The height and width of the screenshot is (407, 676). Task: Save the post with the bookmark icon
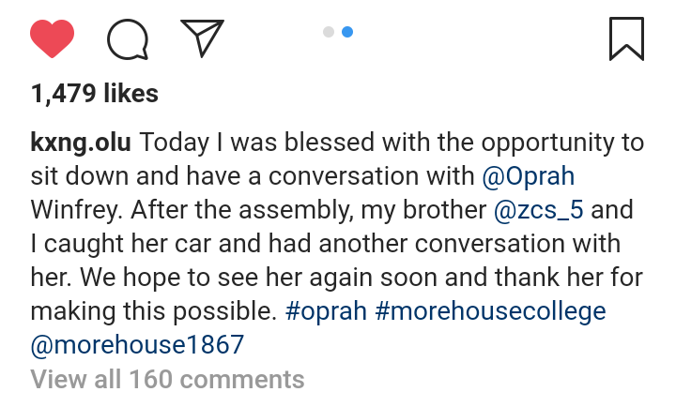tap(626, 38)
